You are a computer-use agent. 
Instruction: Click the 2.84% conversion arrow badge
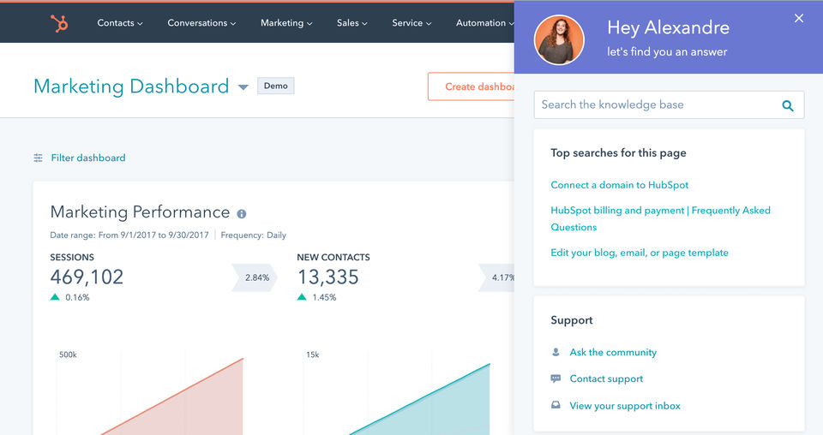[x=255, y=277]
